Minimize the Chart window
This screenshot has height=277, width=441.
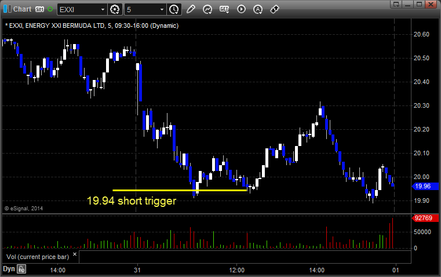(x=408, y=4)
